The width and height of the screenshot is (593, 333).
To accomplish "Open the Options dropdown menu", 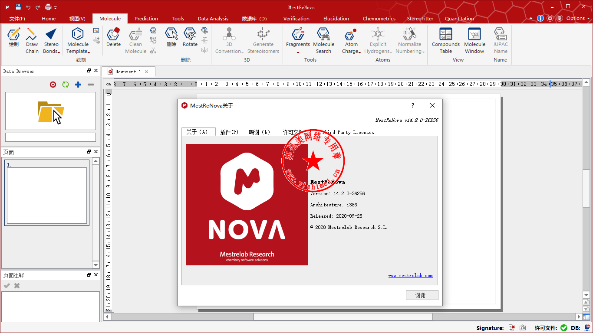I will tap(578, 18).
